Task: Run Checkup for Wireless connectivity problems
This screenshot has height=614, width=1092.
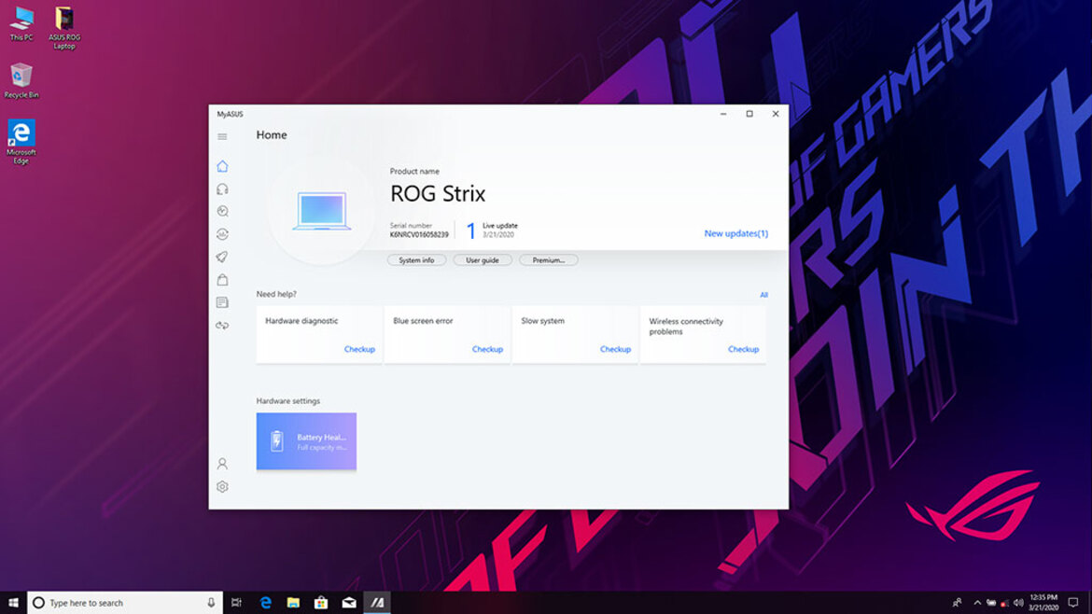Action: 743,350
